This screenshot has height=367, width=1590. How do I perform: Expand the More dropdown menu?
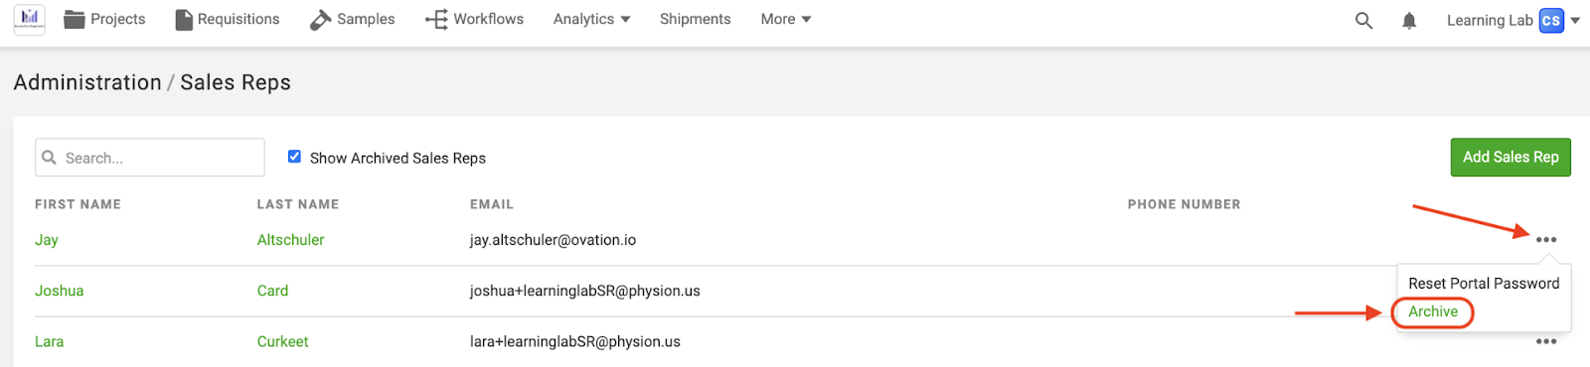[786, 19]
